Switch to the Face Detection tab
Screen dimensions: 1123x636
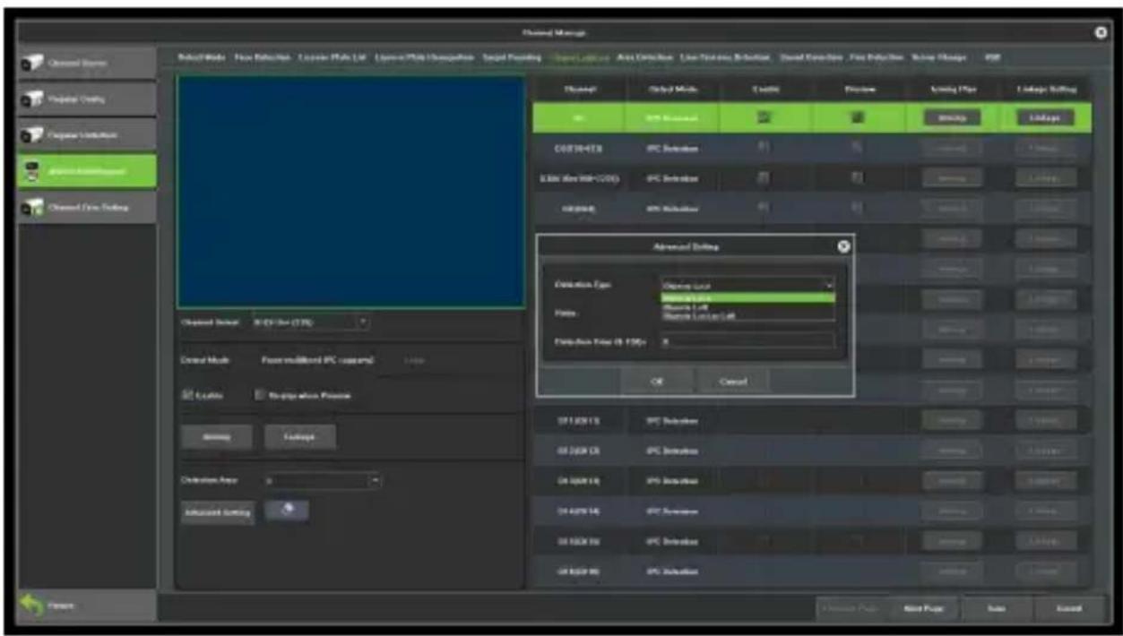[263, 57]
